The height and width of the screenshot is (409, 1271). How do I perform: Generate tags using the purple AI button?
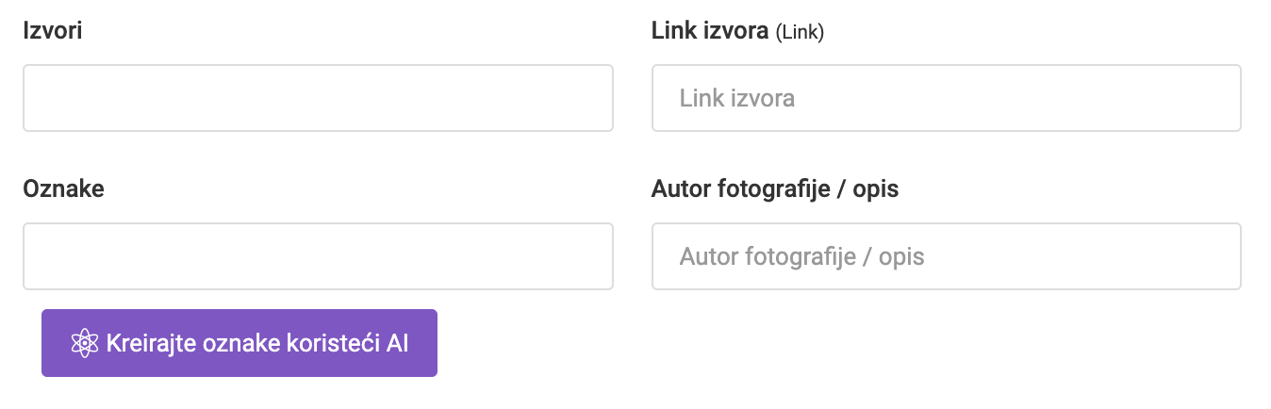239,343
